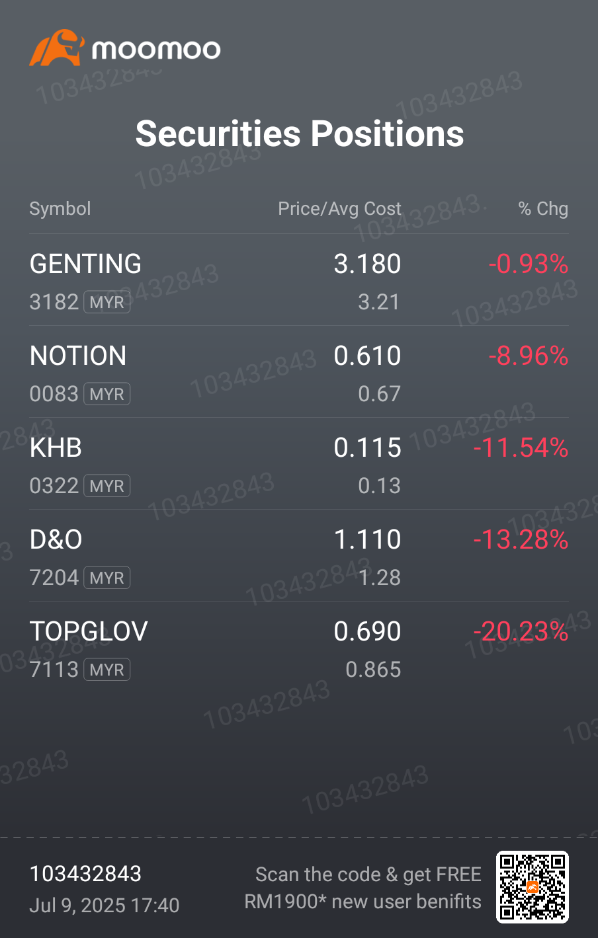Click the MYR badge beside 7204

coord(107,578)
